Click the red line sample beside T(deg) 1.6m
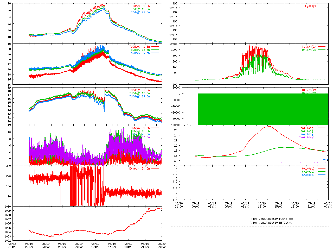Screen dimensions: 333x250 [155, 6]
